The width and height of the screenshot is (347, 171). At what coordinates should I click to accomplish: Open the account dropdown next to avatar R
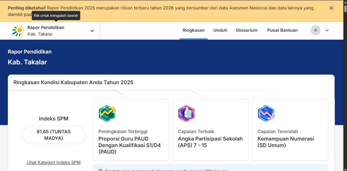(x=327, y=30)
